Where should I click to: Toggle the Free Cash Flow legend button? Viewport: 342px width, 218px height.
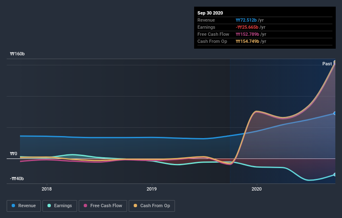(x=103, y=206)
